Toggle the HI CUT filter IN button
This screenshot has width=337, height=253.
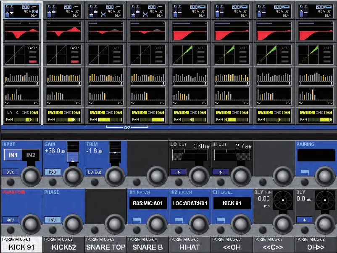pyautogui.click(x=221, y=172)
